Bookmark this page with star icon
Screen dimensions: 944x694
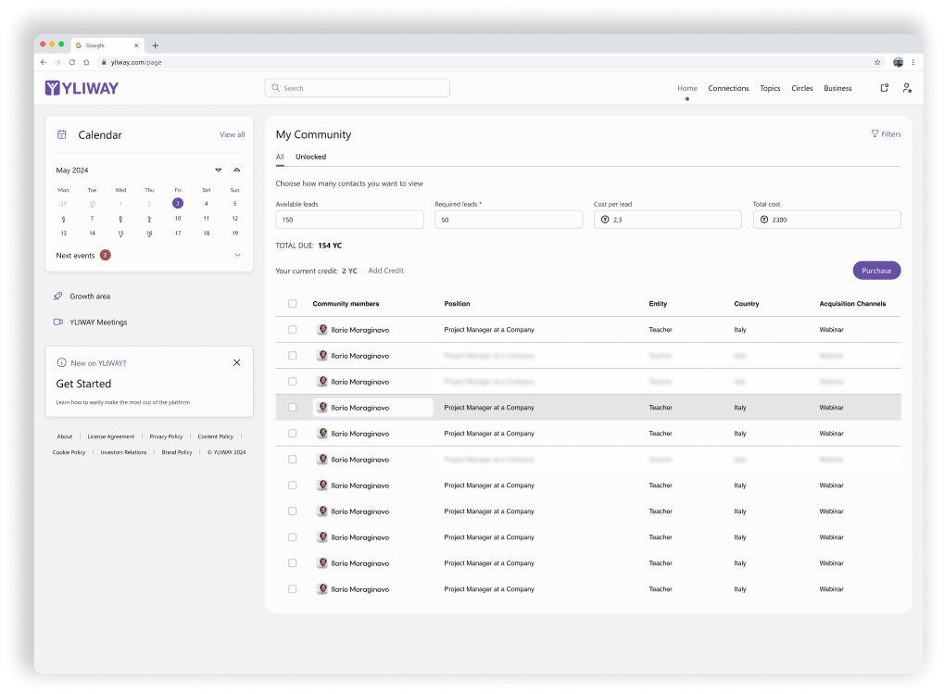click(x=877, y=62)
